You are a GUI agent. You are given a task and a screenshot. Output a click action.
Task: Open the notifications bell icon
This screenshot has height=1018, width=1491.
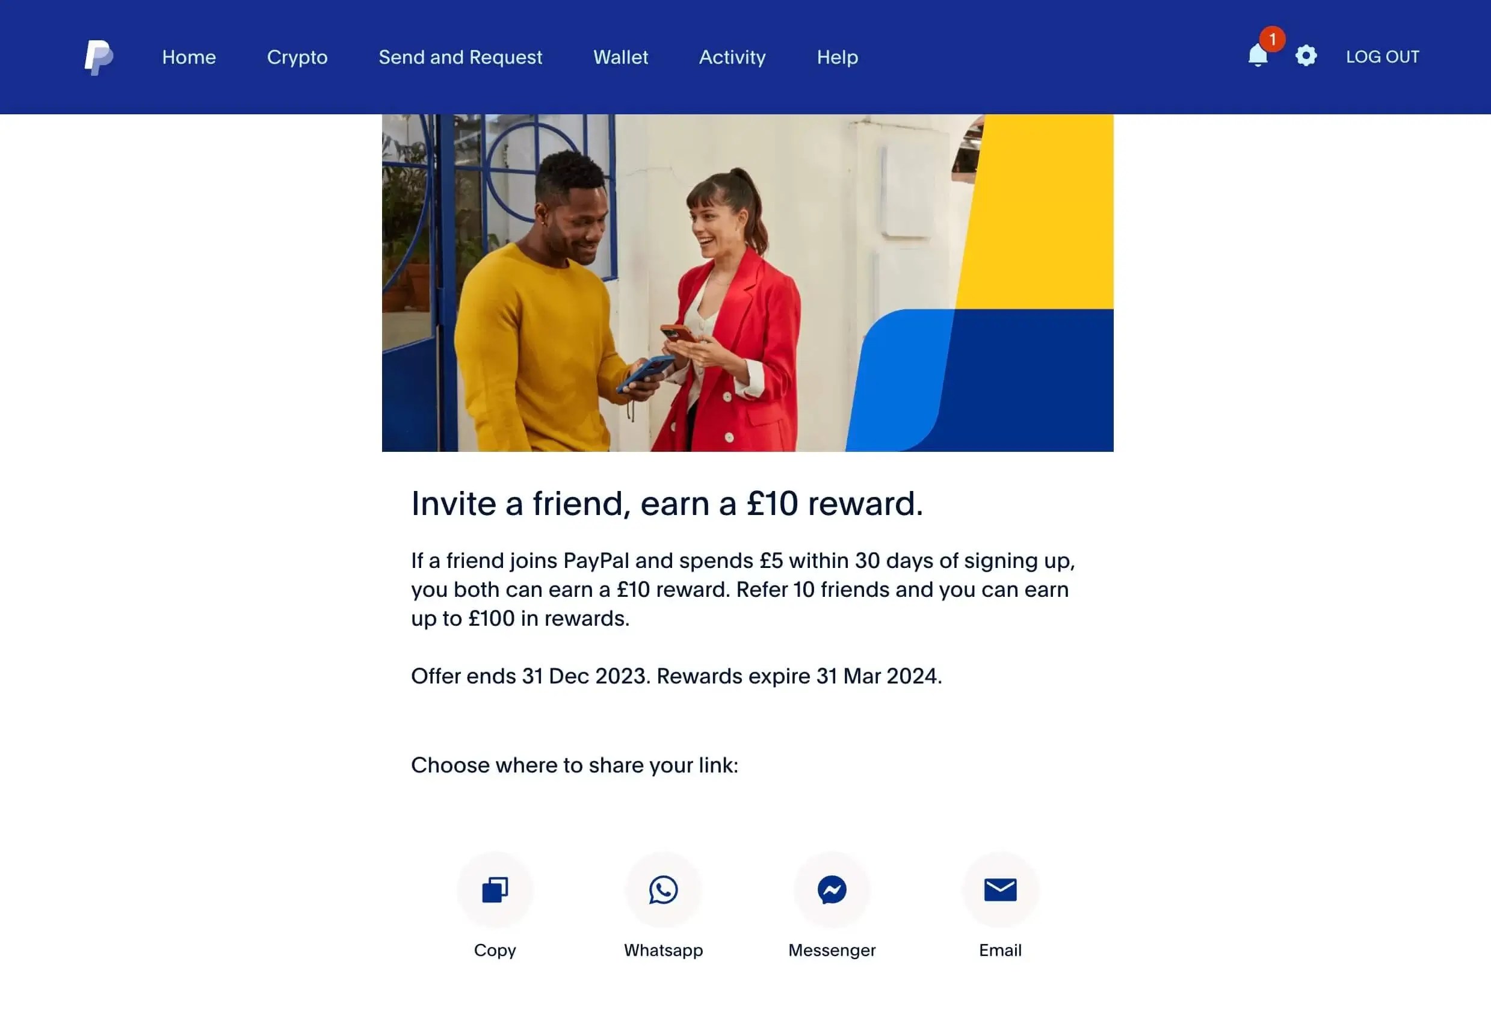point(1258,57)
